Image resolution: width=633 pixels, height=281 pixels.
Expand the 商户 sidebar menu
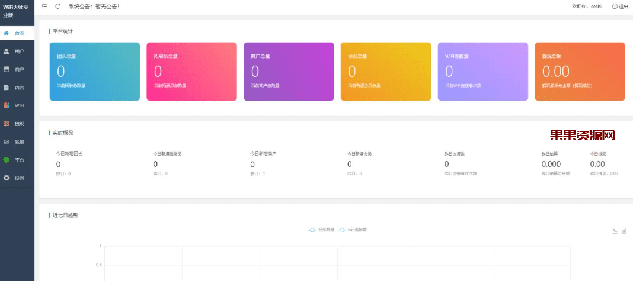coord(19,69)
